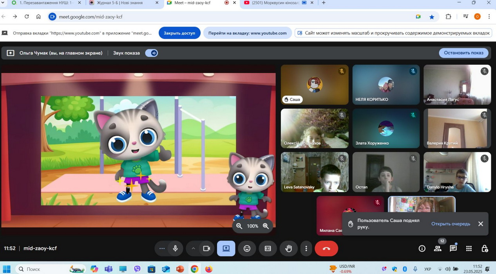
Task: Switch to Перезавантаження НУШ tab
Action: click(x=46, y=3)
